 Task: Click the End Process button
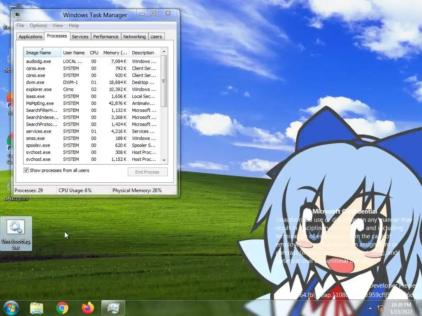[148, 172]
